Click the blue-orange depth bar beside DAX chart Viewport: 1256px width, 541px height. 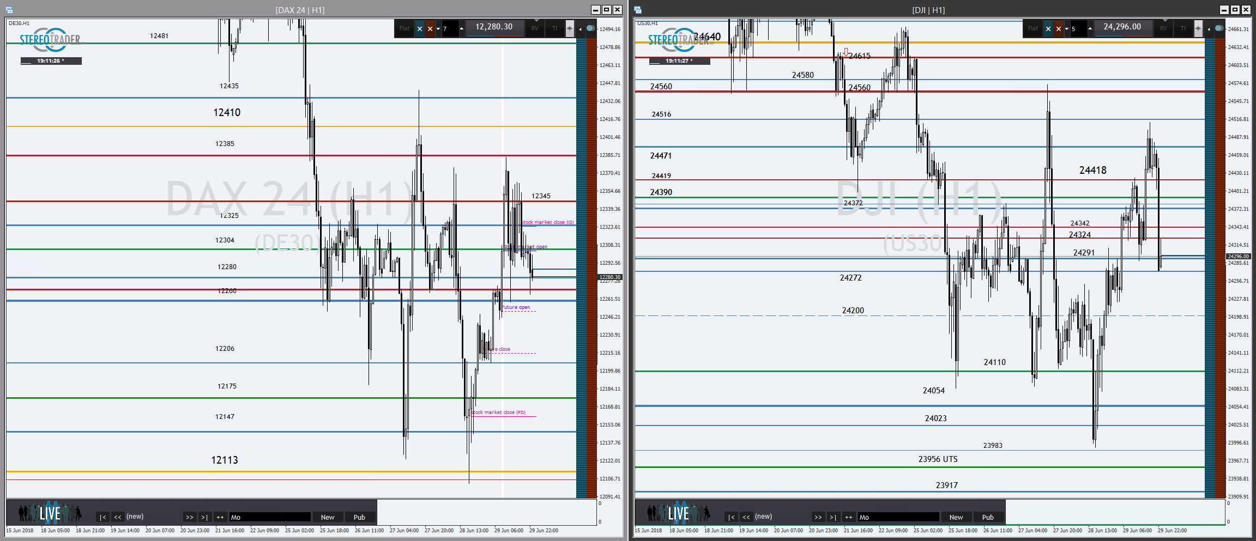click(x=587, y=267)
